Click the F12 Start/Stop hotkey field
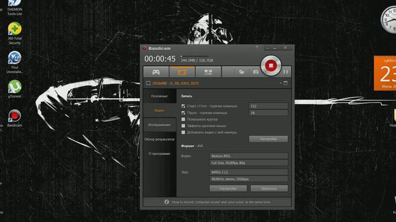The width and height of the screenshot is (396, 222). click(x=268, y=106)
